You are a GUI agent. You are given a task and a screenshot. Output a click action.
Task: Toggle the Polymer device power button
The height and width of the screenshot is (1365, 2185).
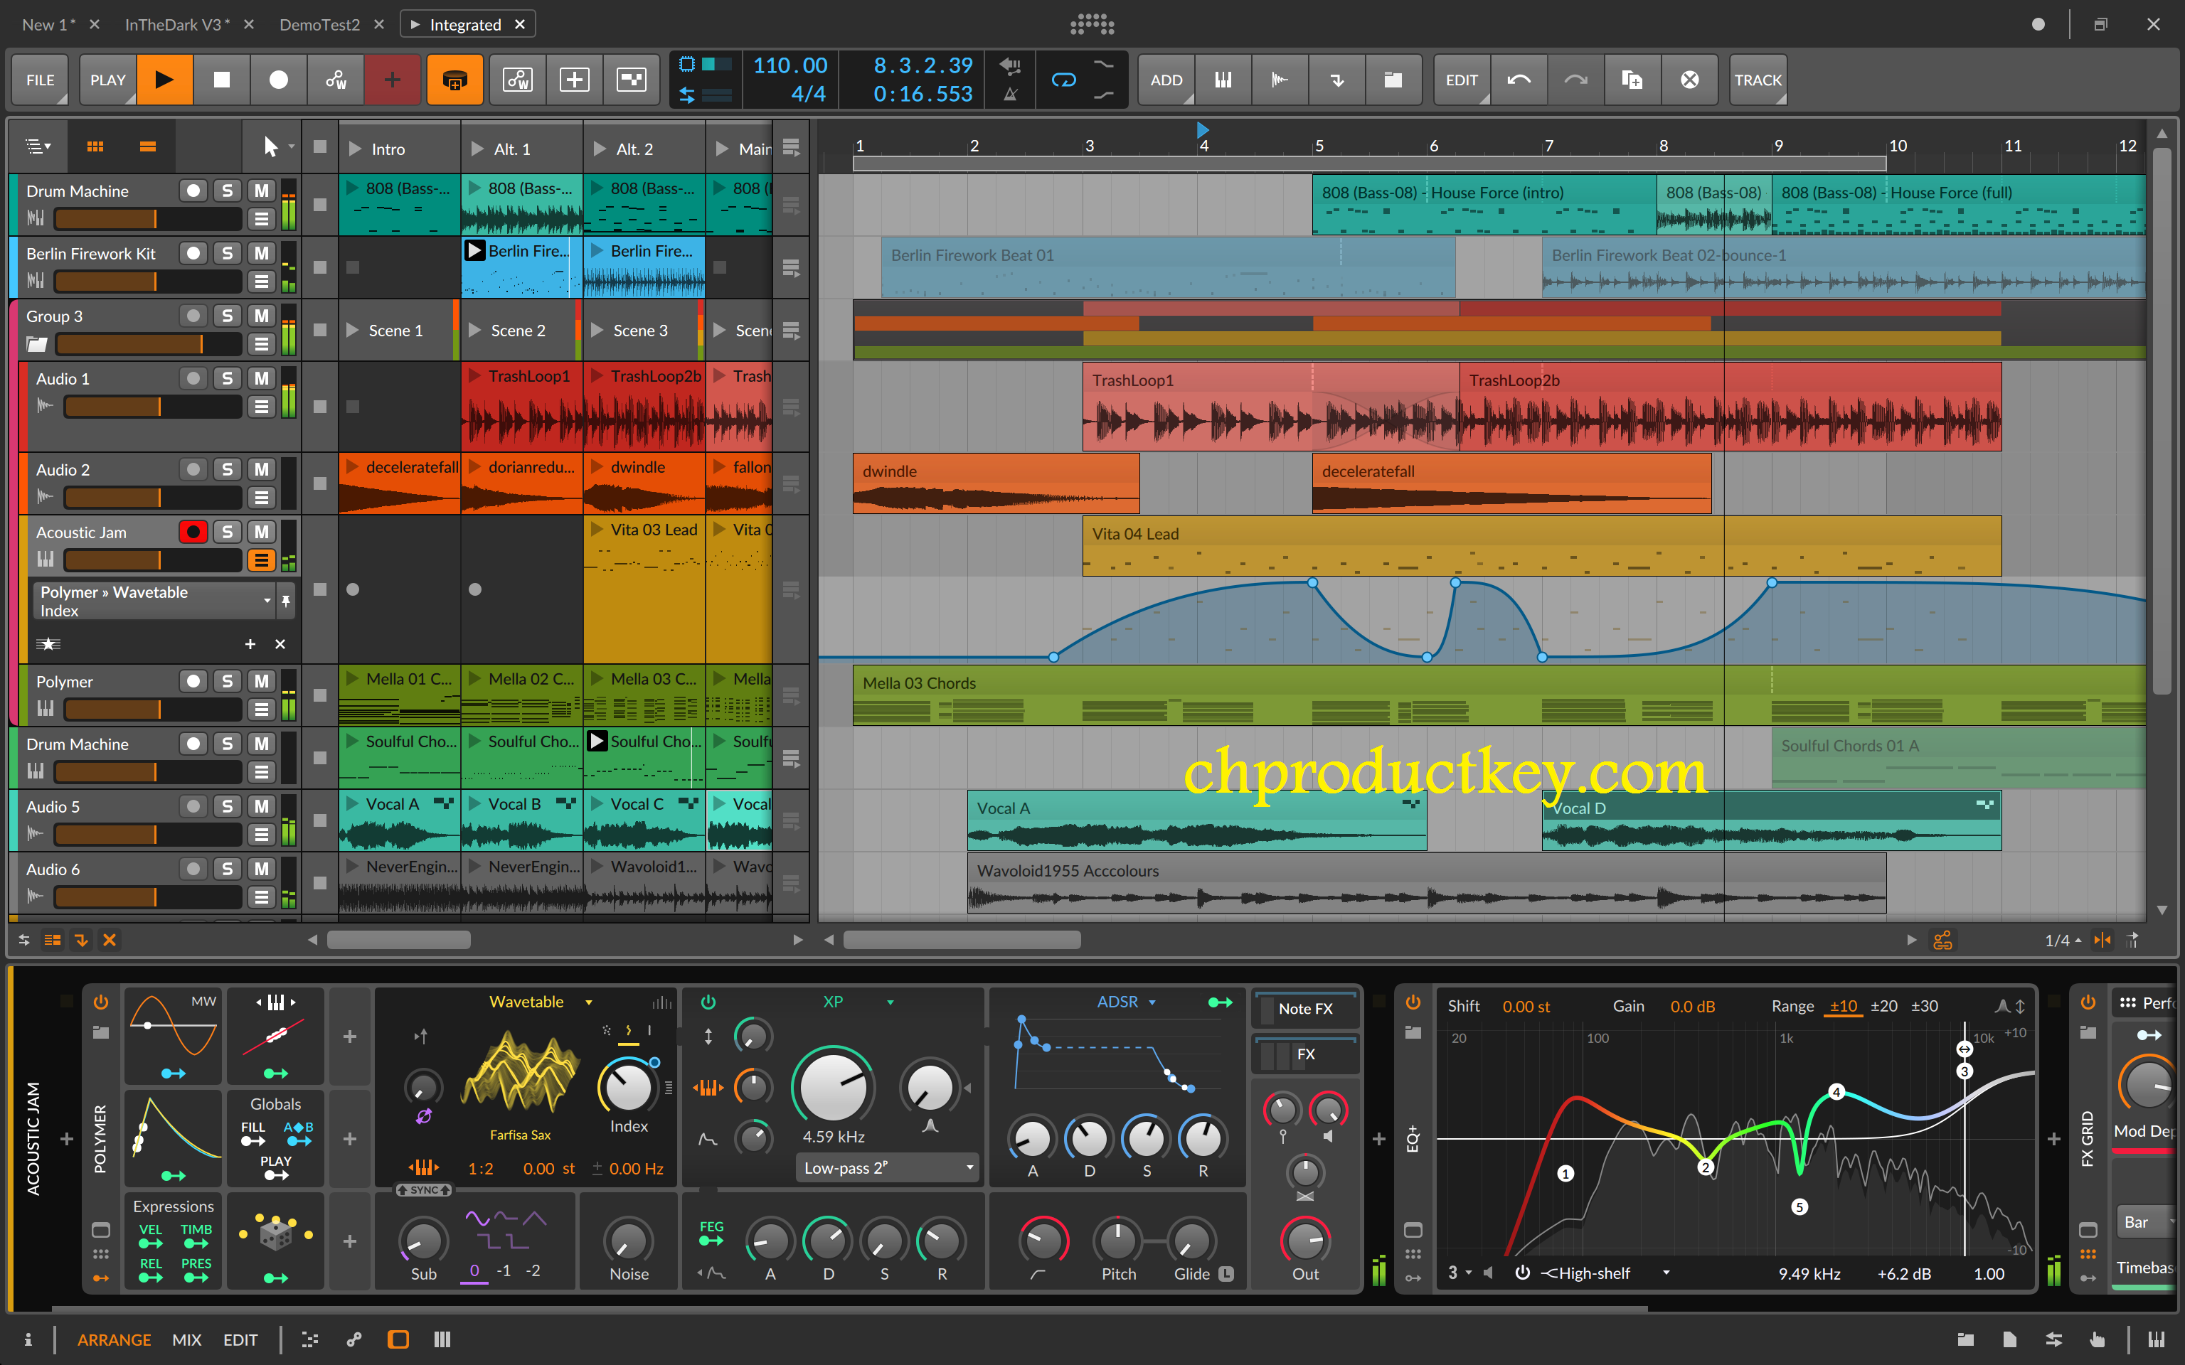tap(101, 1002)
